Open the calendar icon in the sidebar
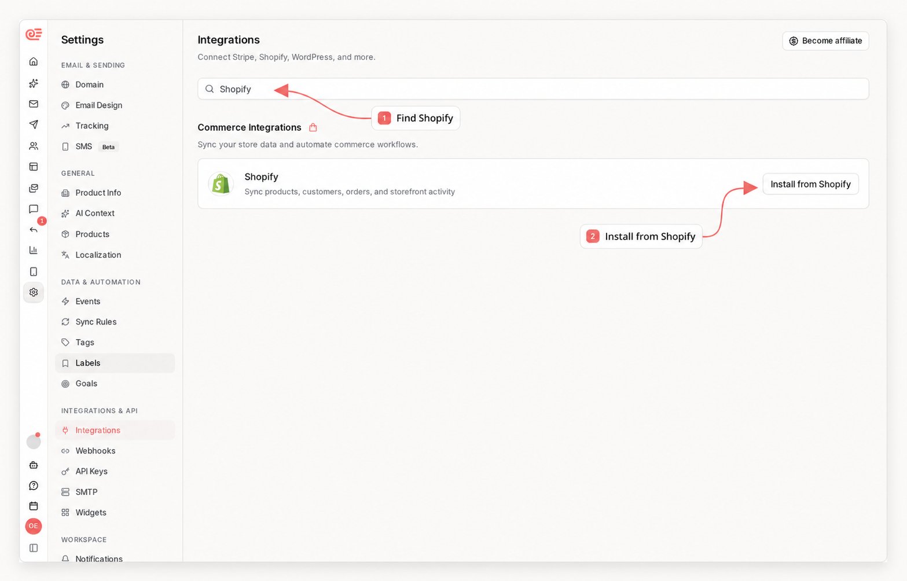Screen dimensions: 907x581 (34, 506)
